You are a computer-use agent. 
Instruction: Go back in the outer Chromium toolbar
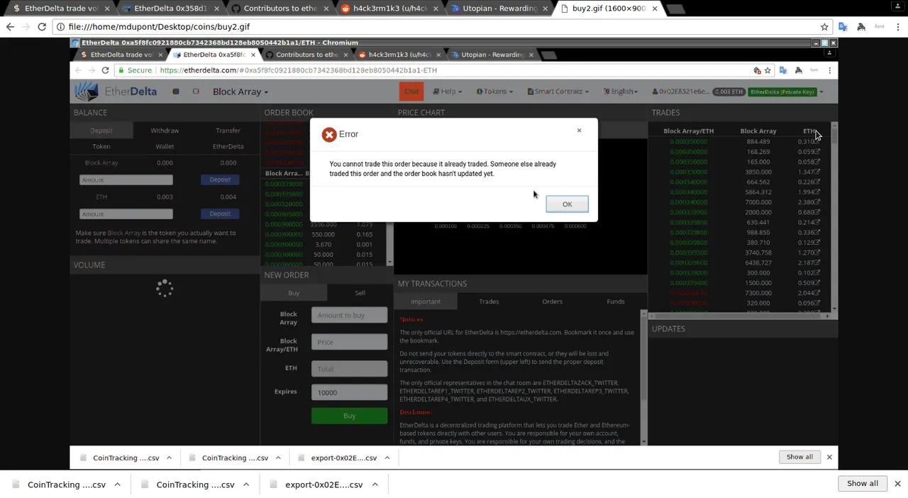click(10, 26)
